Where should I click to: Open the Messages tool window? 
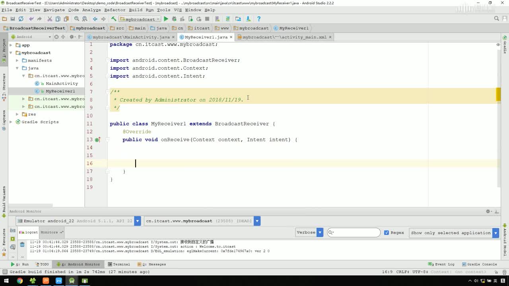pyautogui.click(x=152, y=264)
